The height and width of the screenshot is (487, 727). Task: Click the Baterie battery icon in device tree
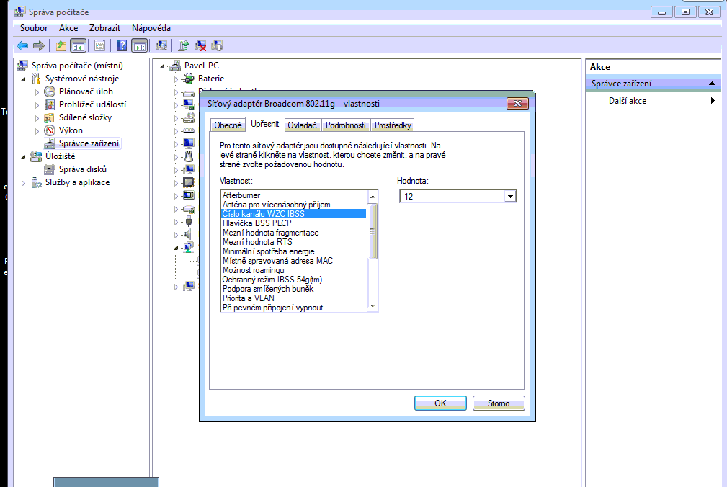pyautogui.click(x=188, y=79)
